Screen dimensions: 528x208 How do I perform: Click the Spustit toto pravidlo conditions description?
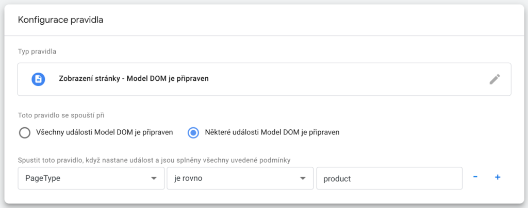click(154, 160)
